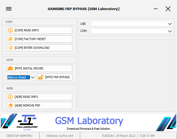This screenshot has width=177, height=139.
Task: Run [COM] READ INFO
Action: [39, 30]
